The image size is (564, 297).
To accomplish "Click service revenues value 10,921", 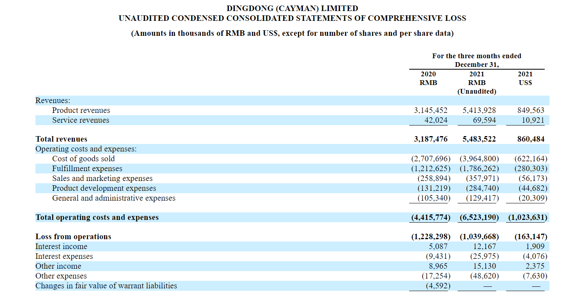I will tap(533, 120).
